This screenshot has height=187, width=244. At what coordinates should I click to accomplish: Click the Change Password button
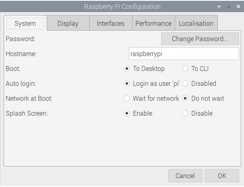200,39
